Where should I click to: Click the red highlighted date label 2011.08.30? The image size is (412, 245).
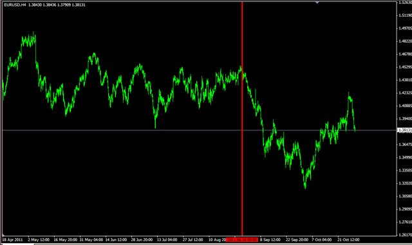pyautogui.click(x=242, y=240)
